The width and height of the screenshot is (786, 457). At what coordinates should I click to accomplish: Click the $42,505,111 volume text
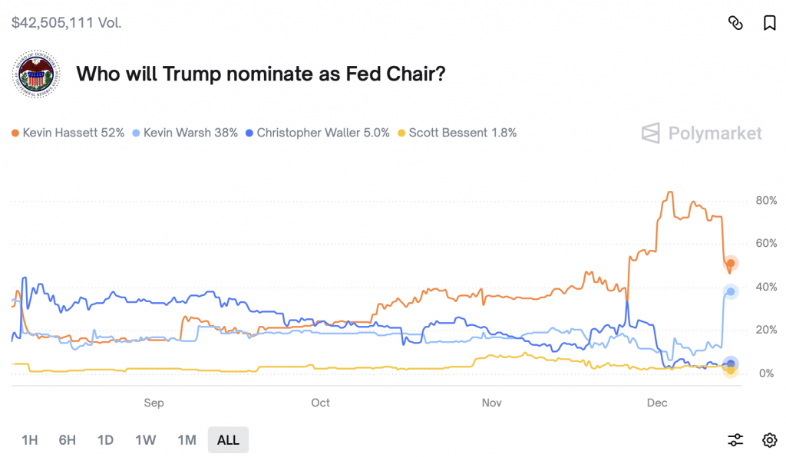coord(66,22)
